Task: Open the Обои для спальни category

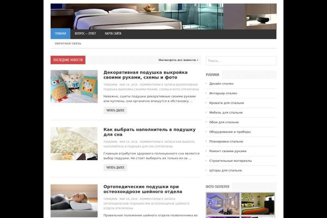Action: [224, 122]
